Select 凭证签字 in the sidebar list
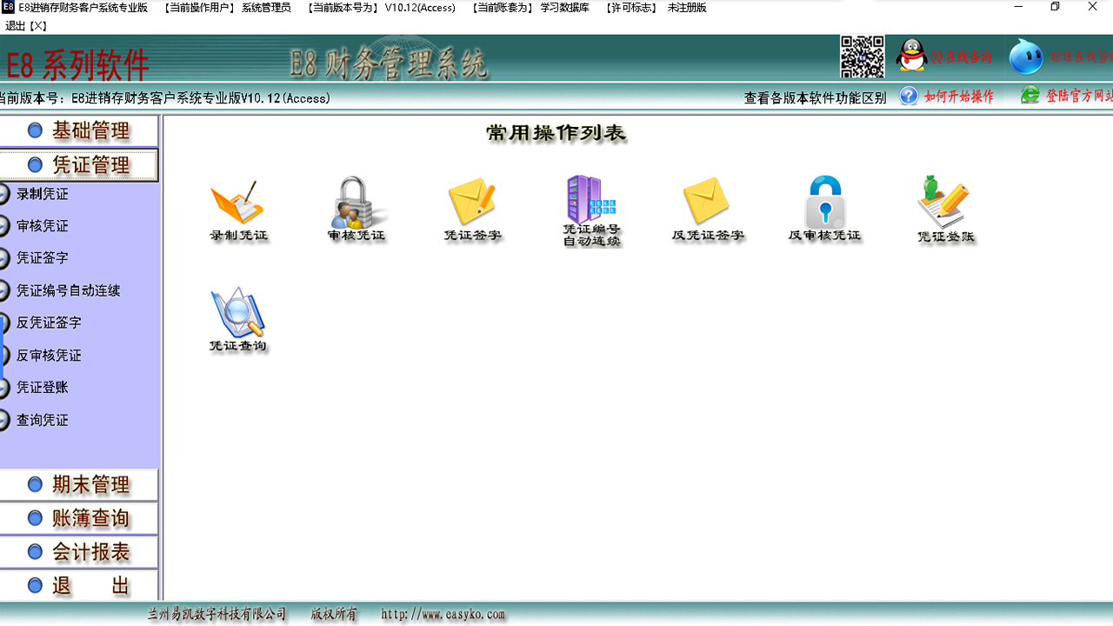This screenshot has width=1113, height=626. 42,257
